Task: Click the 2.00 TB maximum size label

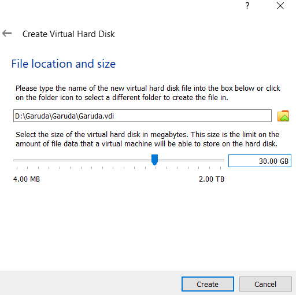Action: click(212, 179)
